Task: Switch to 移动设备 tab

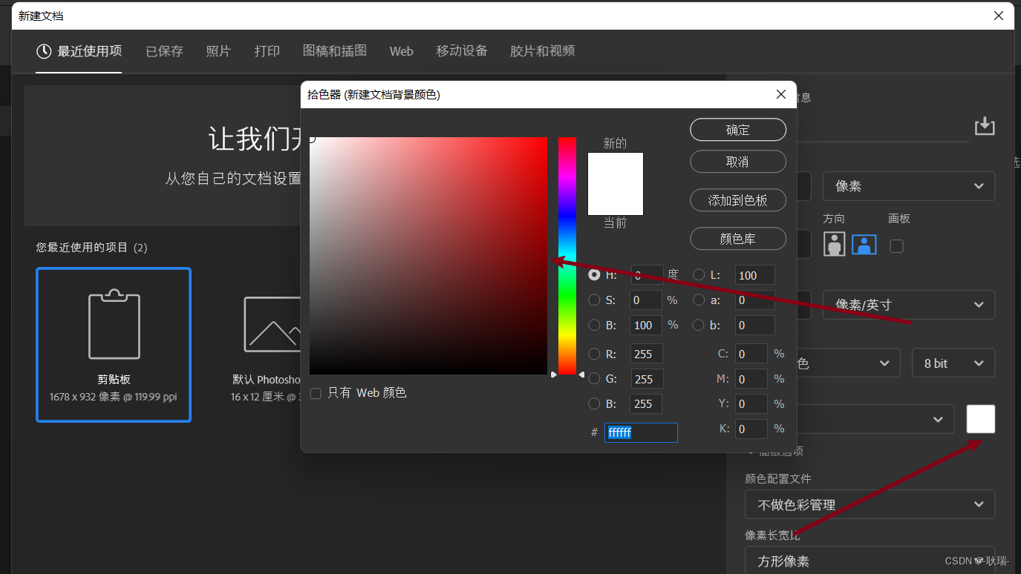Action: point(462,51)
